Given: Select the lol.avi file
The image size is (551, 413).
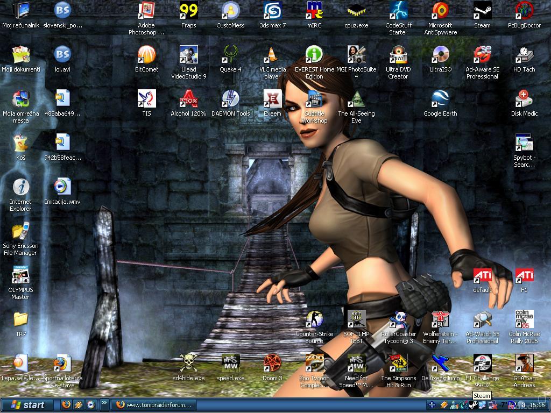Looking at the screenshot, I should (62, 59).
